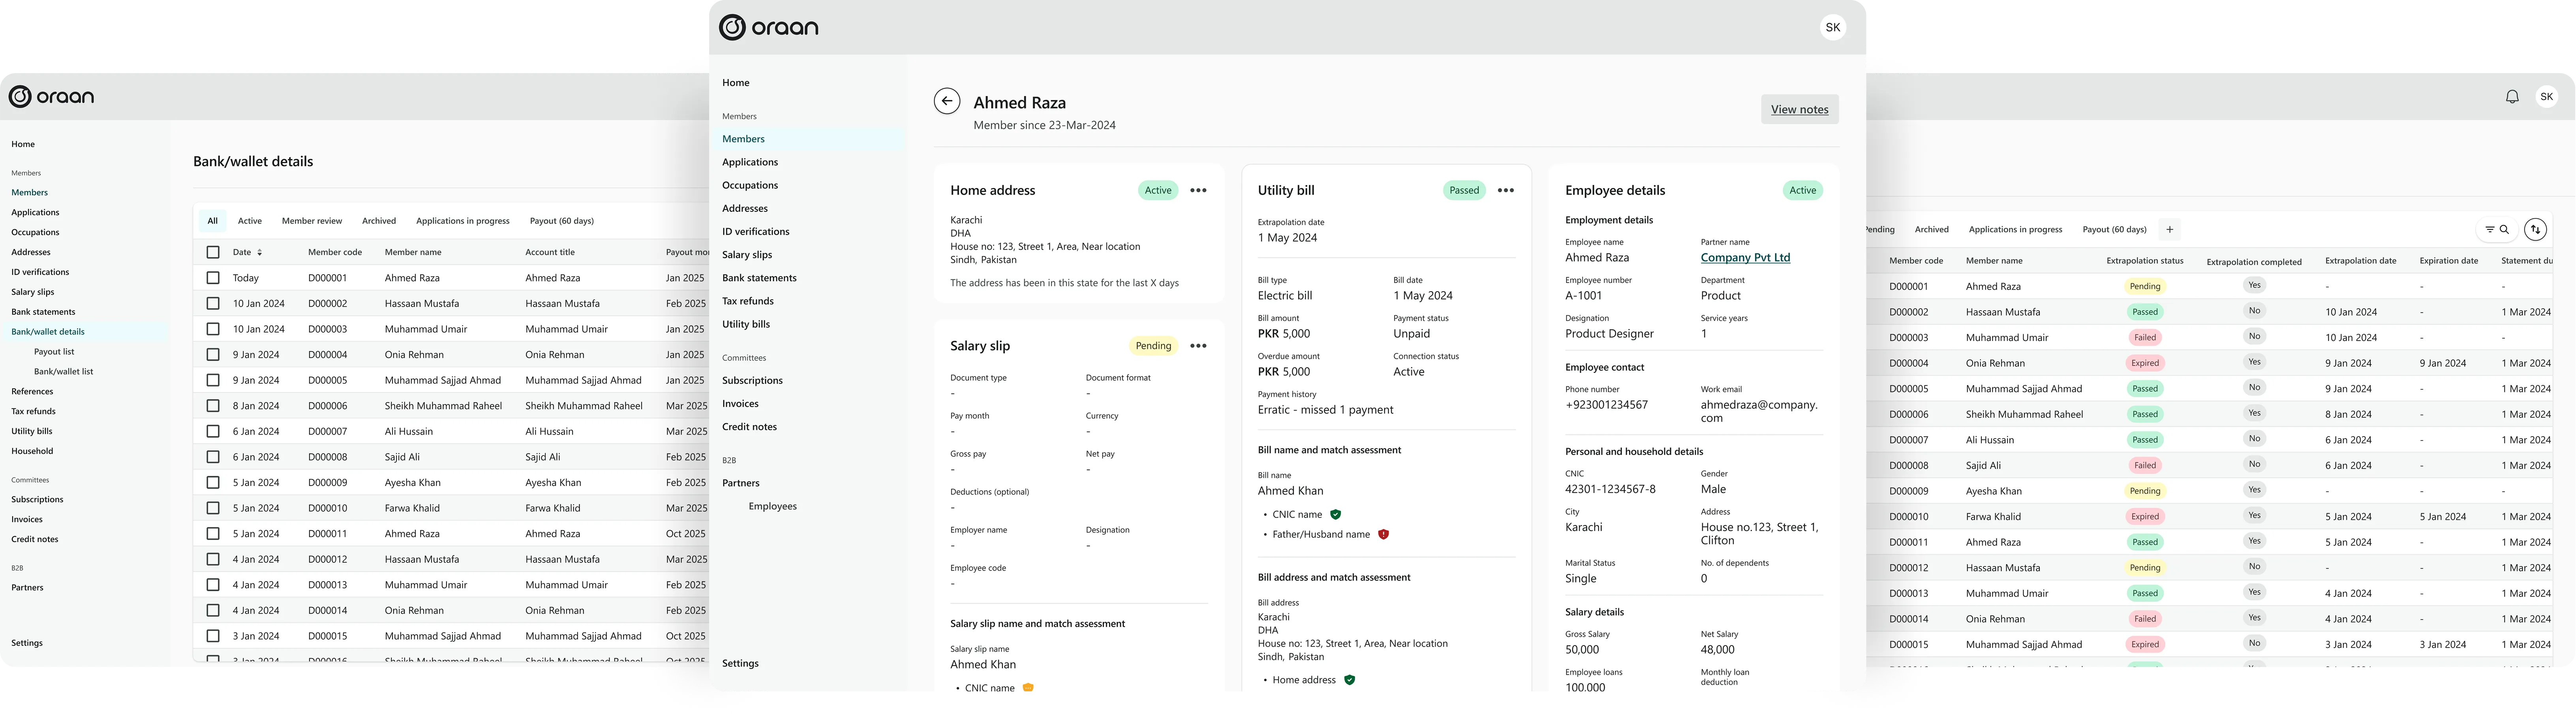The height and width of the screenshot is (721, 2576).
Task: Open notifications bell in right window
Action: (x=2512, y=97)
